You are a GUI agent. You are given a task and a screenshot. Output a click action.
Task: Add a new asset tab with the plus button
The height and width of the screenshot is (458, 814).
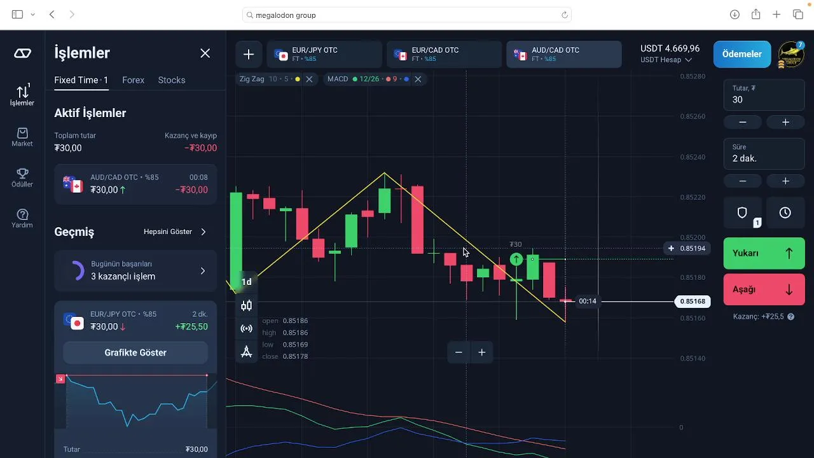click(x=249, y=55)
